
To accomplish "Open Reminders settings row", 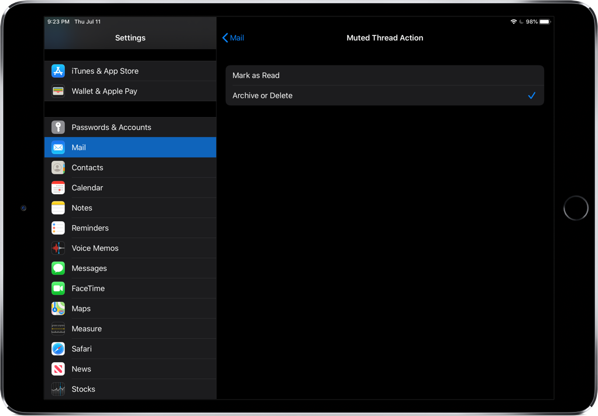I will [130, 228].
